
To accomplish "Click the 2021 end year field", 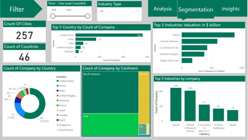I will 72,10.
